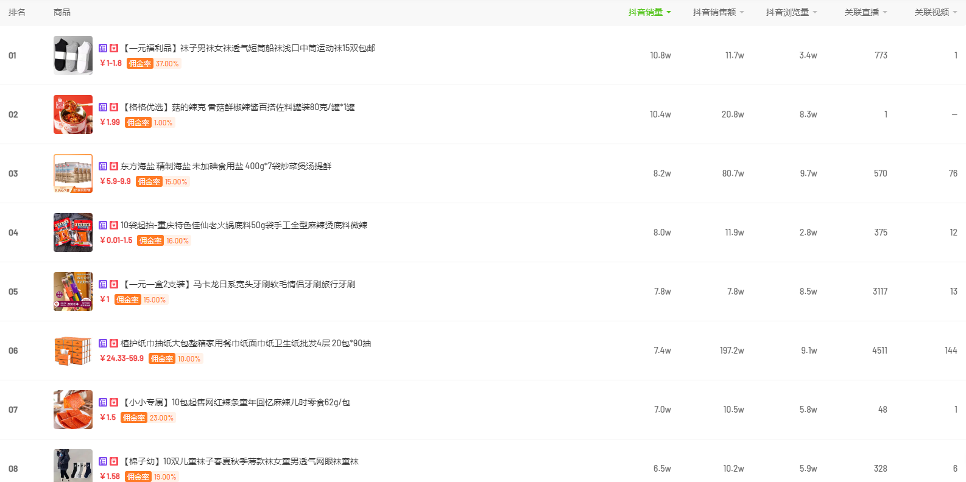Click red Douyin shop icon in row 02
Image resolution: width=966 pixels, height=482 pixels.
pyautogui.click(x=114, y=107)
